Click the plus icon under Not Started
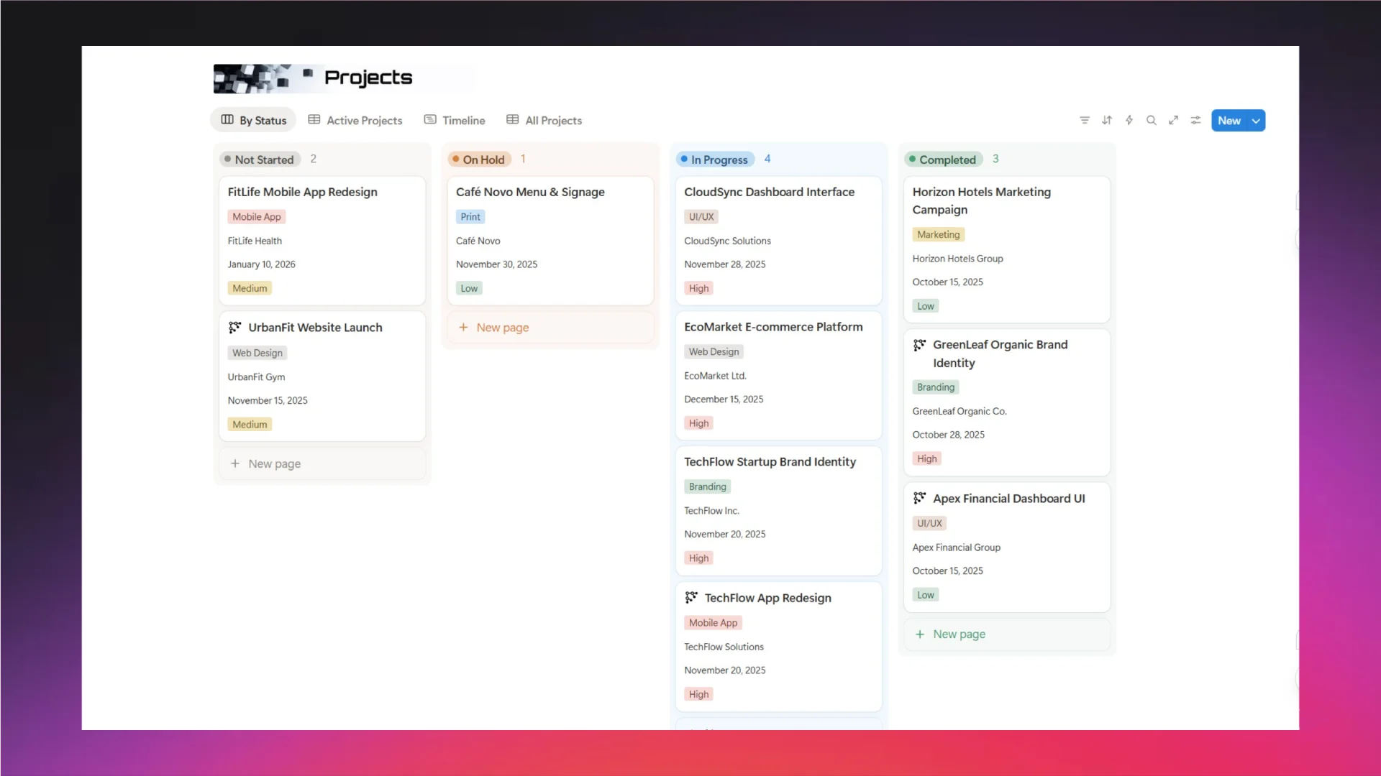The height and width of the screenshot is (776, 1381). click(235, 463)
